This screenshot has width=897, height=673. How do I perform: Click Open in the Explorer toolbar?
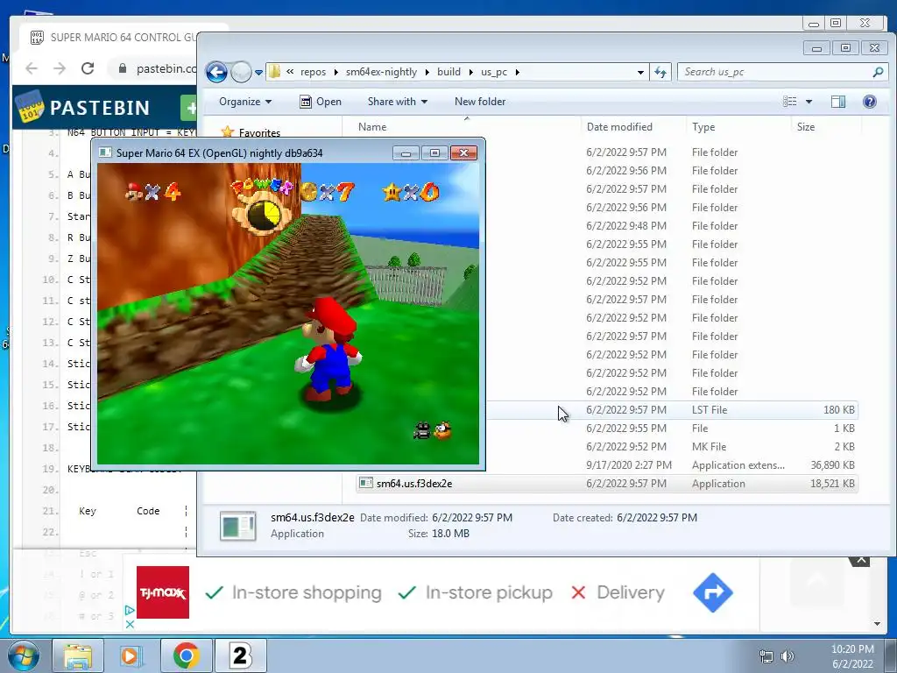321,102
